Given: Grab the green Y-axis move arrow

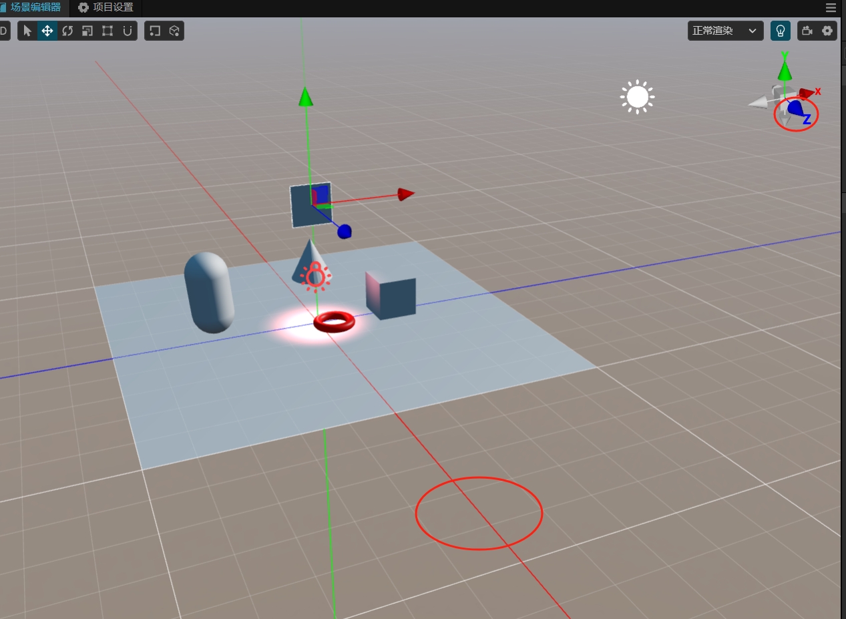Looking at the screenshot, I should (305, 96).
